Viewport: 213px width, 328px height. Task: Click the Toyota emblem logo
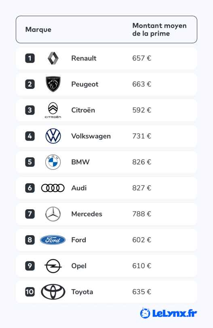click(x=53, y=292)
